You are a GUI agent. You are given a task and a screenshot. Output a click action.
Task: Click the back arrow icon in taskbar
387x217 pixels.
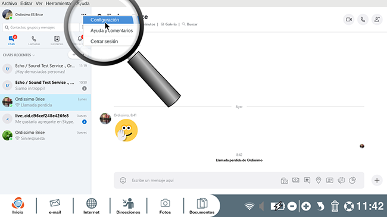(320, 206)
